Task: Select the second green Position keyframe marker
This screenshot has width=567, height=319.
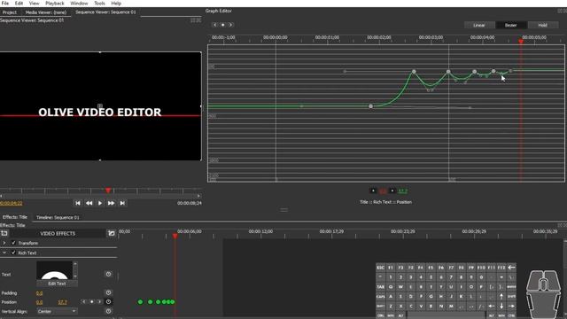Action: (150, 301)
